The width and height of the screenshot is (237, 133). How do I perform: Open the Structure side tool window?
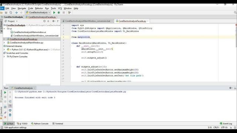point(1,96)
